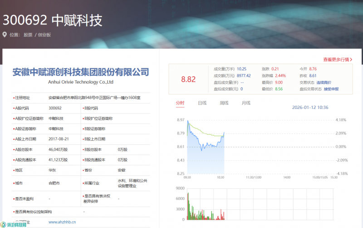Click the 300692 中赋科技 page title
Image resolution: width=363 pixels, height=228 pixels.
point(53,20)
